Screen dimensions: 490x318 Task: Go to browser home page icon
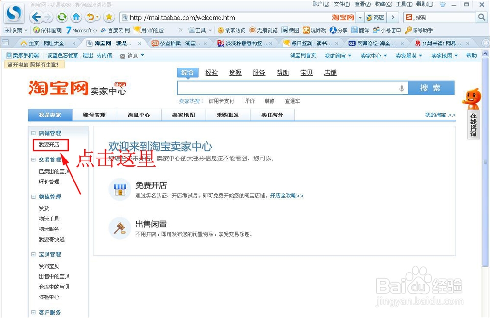point(76,17)
